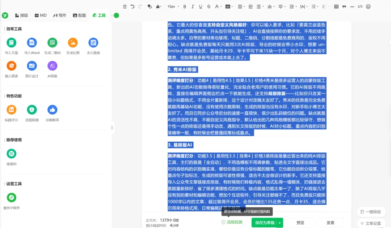This screenshot has width=391, height=228.
Task: Open the text alignment dropdown
Action: (241, 7)
